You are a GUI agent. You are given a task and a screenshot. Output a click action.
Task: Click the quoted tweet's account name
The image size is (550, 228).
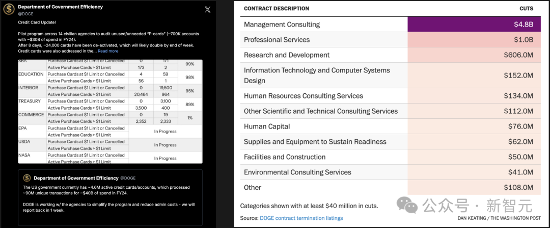pyautogui.click(x=76, y=178)
